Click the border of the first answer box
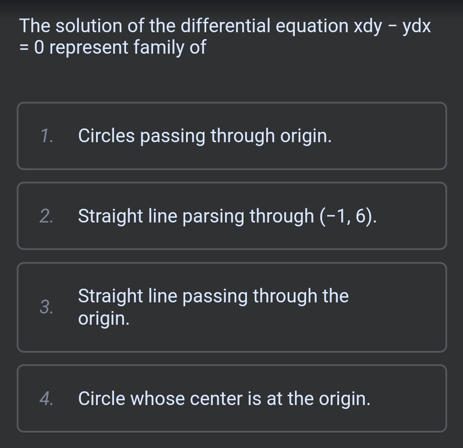This screenshot has width=463, height=448. click(231, 103)
